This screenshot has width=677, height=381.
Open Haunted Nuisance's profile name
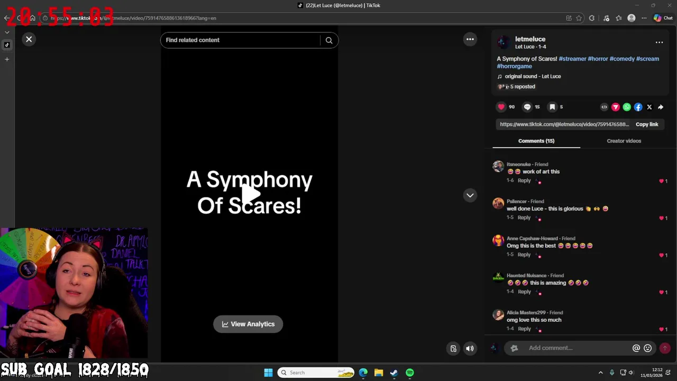526,276
